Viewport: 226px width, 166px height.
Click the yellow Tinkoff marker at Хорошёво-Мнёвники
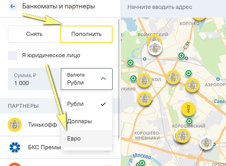coord(183,136)
